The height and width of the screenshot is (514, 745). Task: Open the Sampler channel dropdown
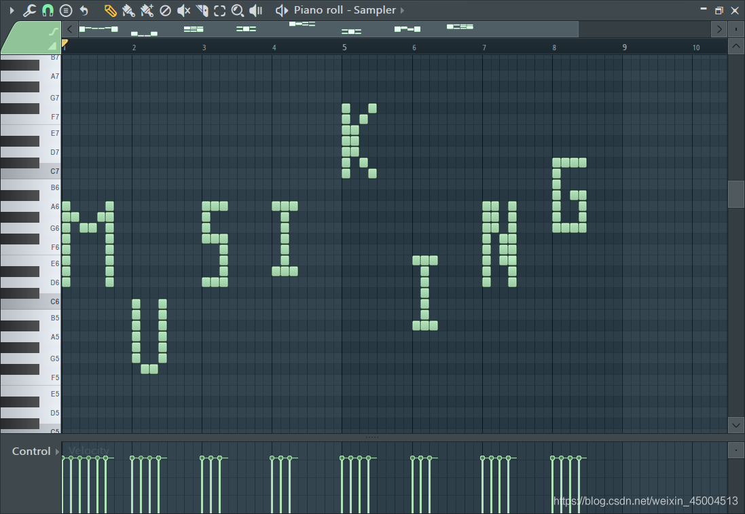[402, 10]
